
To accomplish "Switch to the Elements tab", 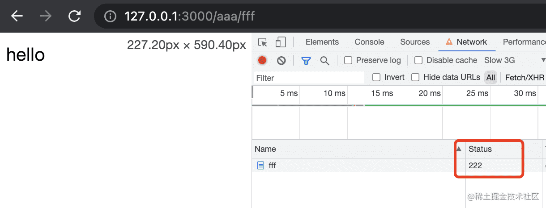I will coord(322,42).
